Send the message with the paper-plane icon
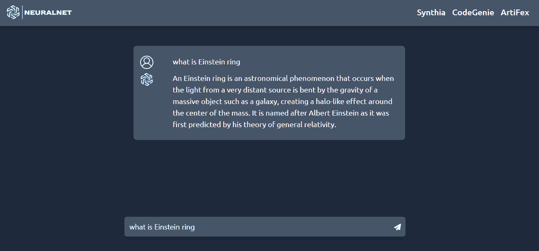539x251 pixels. pos(397,227)
